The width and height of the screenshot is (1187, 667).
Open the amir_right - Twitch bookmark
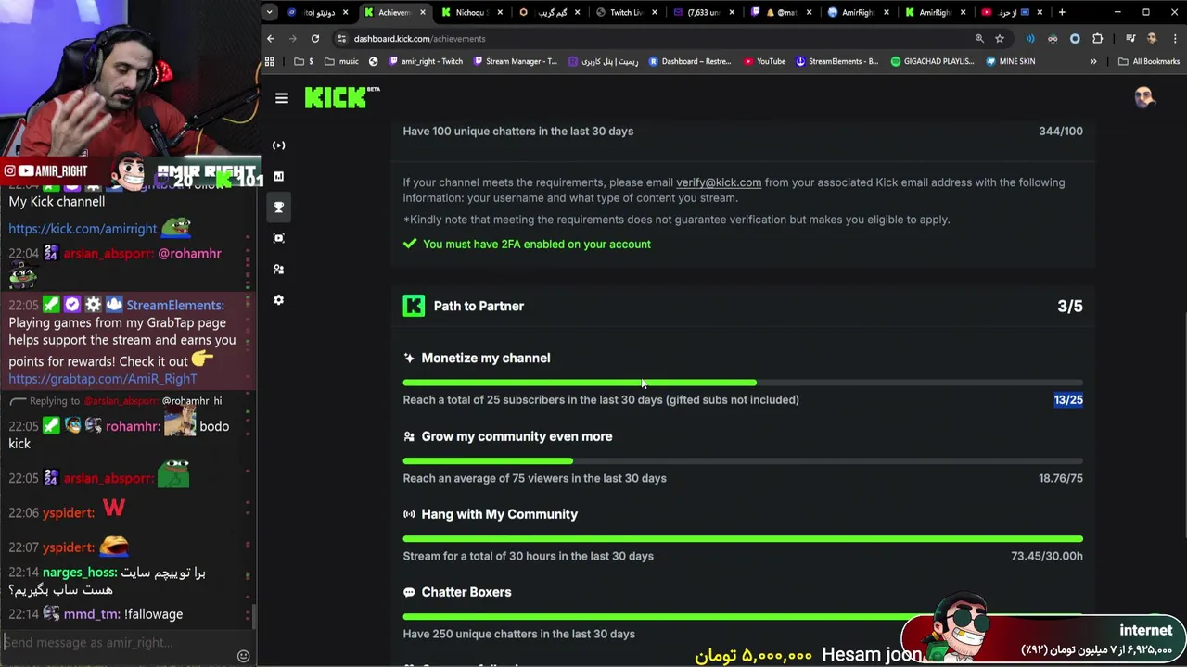tap(425, 61)
